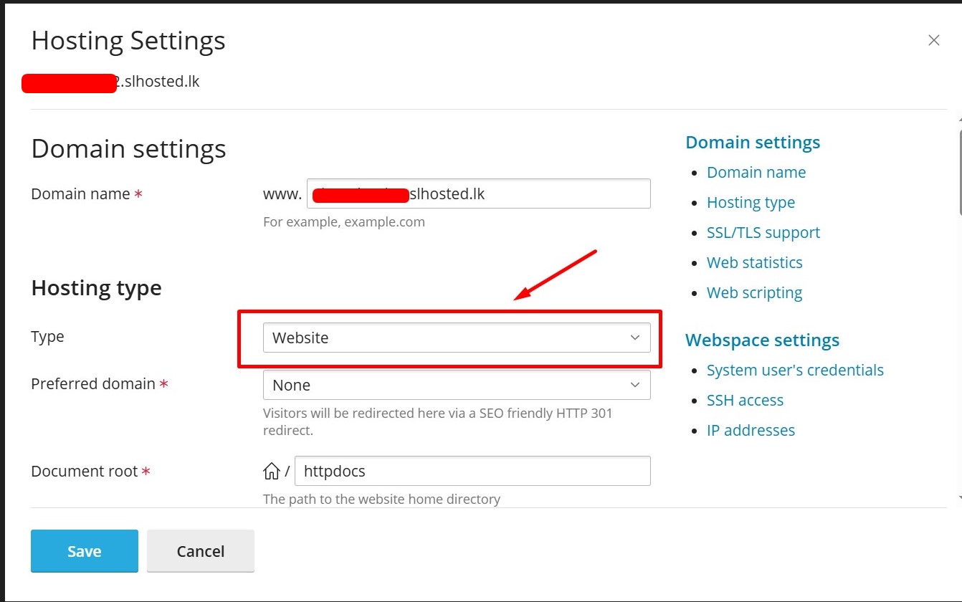
Task: Go to Hosting type link in sidebar
Action: pos(750,203)
